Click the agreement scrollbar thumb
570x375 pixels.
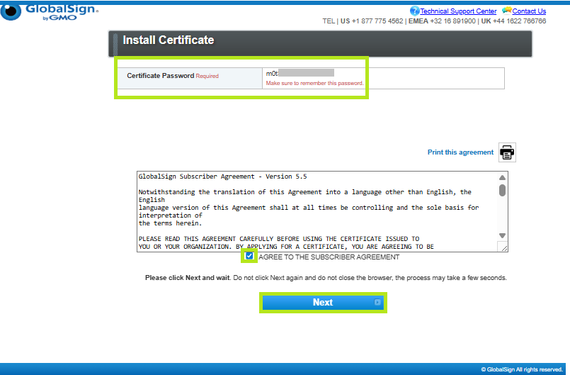click(502, 190)
